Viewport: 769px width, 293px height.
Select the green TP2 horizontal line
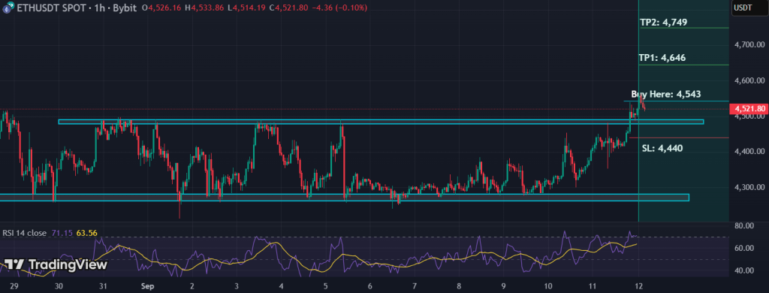[683, 28]
